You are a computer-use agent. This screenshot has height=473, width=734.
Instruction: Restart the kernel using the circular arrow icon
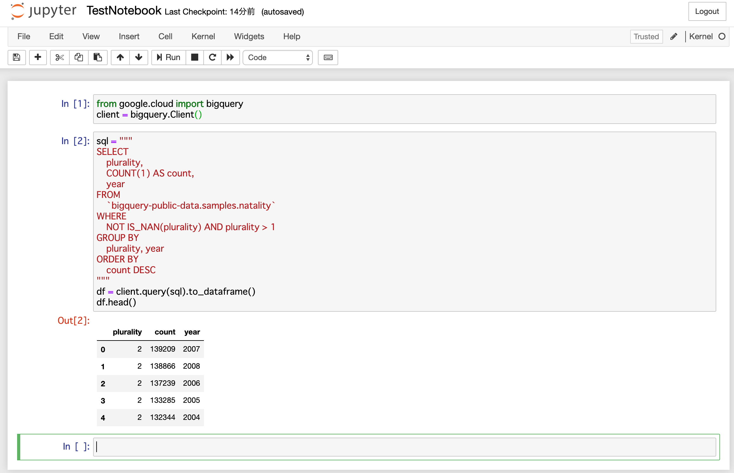(212, 58)
